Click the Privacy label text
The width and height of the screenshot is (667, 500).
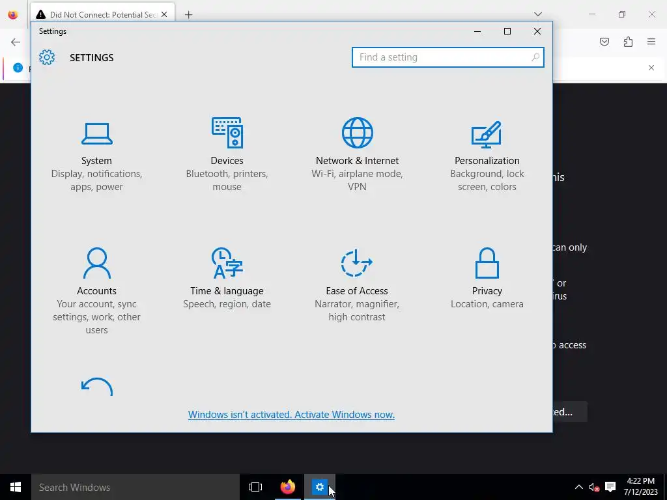(487, 291)
